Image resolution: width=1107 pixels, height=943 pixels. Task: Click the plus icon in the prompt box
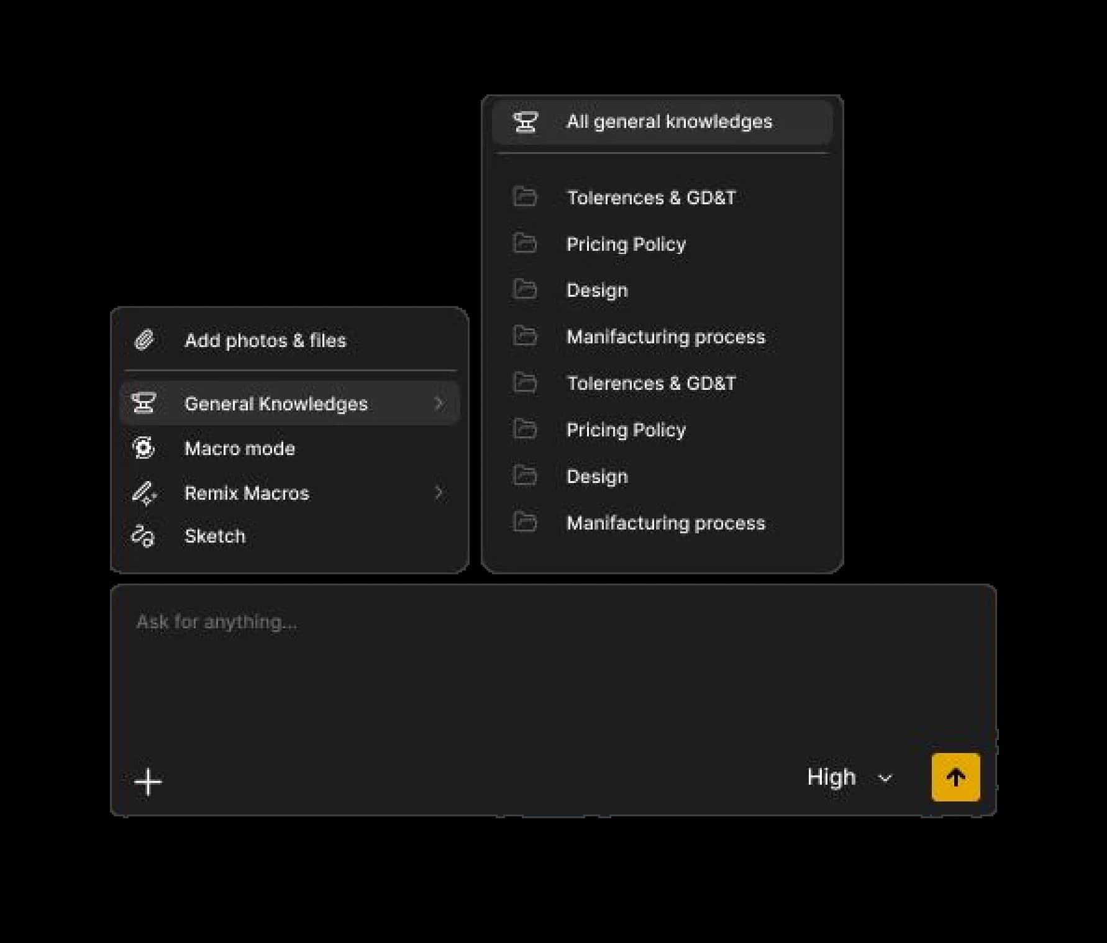point(148,782)
